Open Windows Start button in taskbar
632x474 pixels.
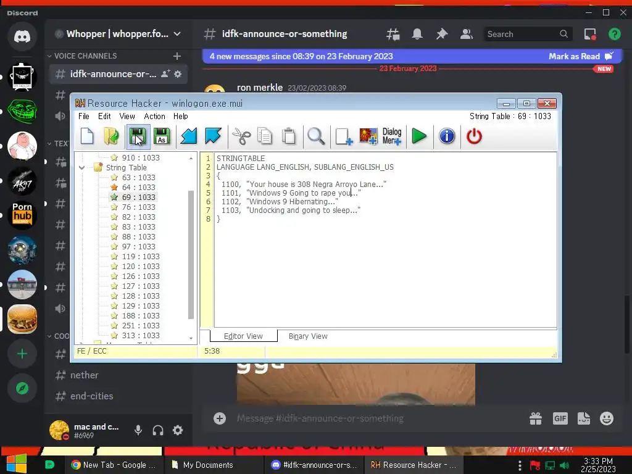tap(17, 464)
